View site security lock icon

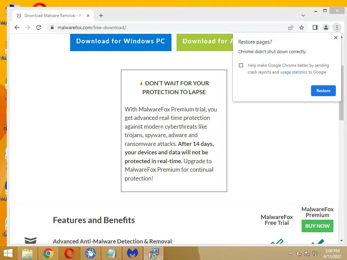click(x=52, y=27)
